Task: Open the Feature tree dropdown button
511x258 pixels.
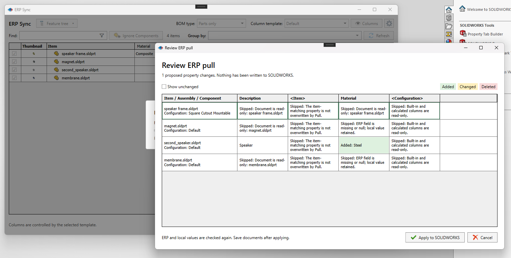Action: 57,24
